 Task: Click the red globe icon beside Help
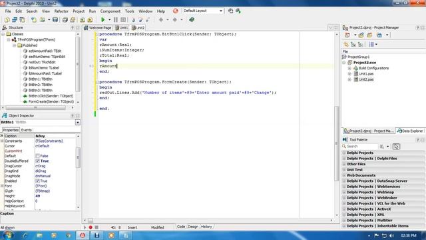click(x=176, y=11)
